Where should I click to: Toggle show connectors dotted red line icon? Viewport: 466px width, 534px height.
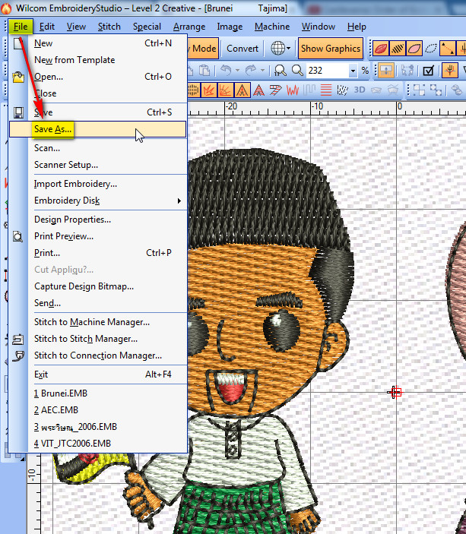point(447,49)
